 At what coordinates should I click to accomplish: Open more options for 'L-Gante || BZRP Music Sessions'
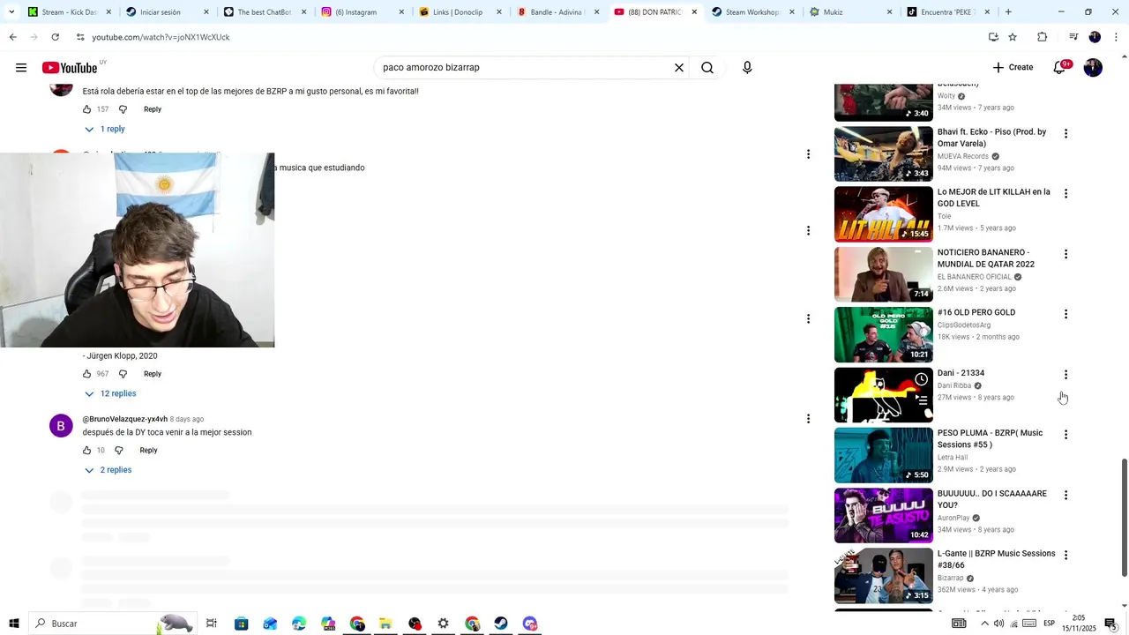[x=1065, y=556]
